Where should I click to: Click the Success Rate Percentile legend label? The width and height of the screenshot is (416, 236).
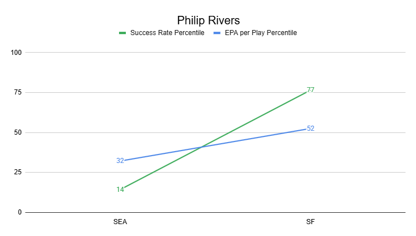click(167, 33)
